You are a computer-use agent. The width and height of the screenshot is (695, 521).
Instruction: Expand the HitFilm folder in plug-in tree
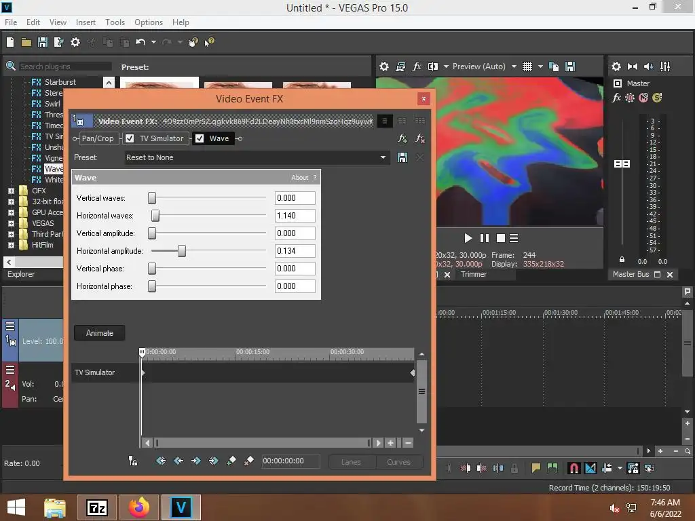click(x=11, y=246)
